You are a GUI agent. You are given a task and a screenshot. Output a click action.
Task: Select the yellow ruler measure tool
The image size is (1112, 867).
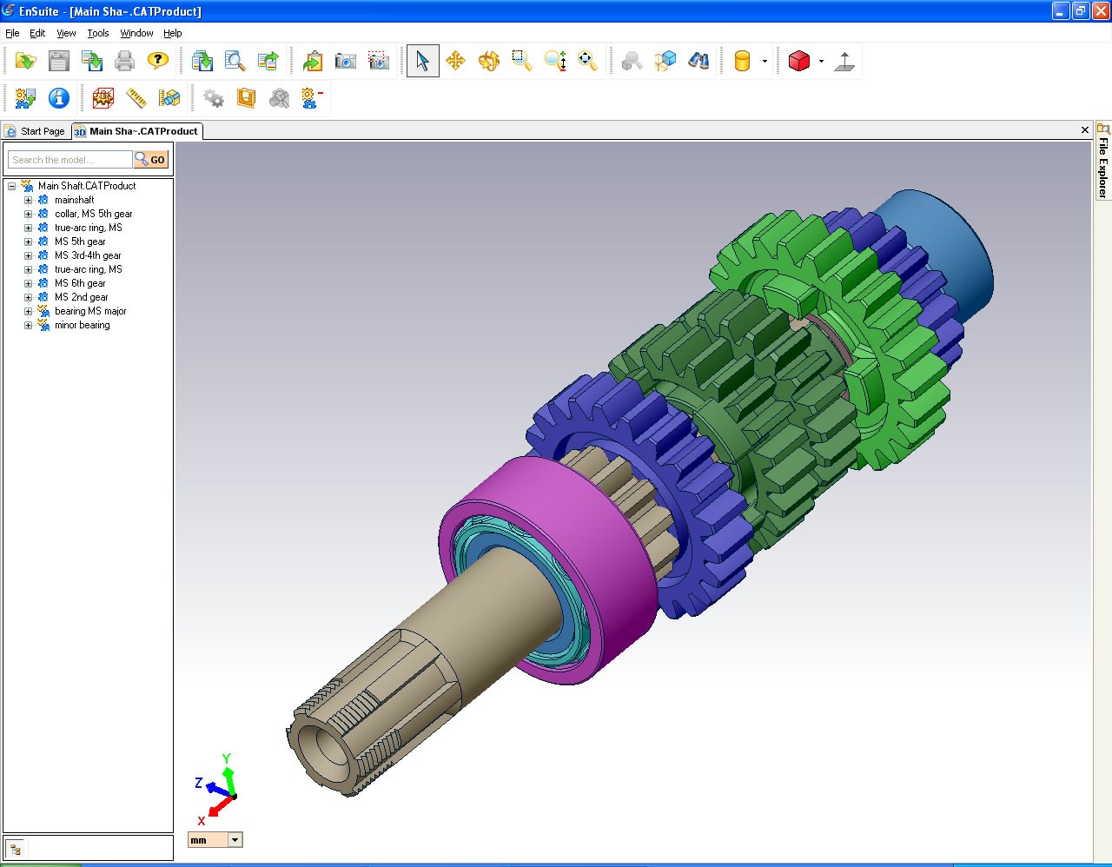coord(136,98)
